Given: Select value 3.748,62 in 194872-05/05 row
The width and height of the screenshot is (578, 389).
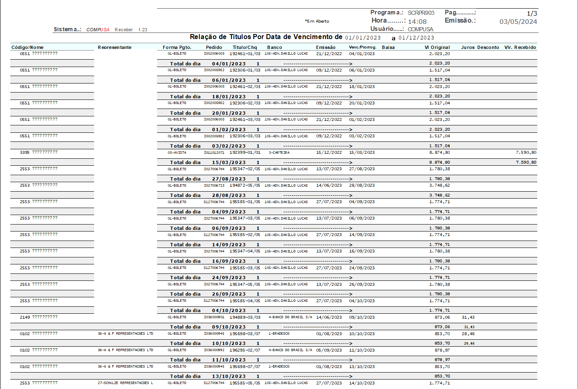Looking at the screenshot, I should click(x=439, y=185).
